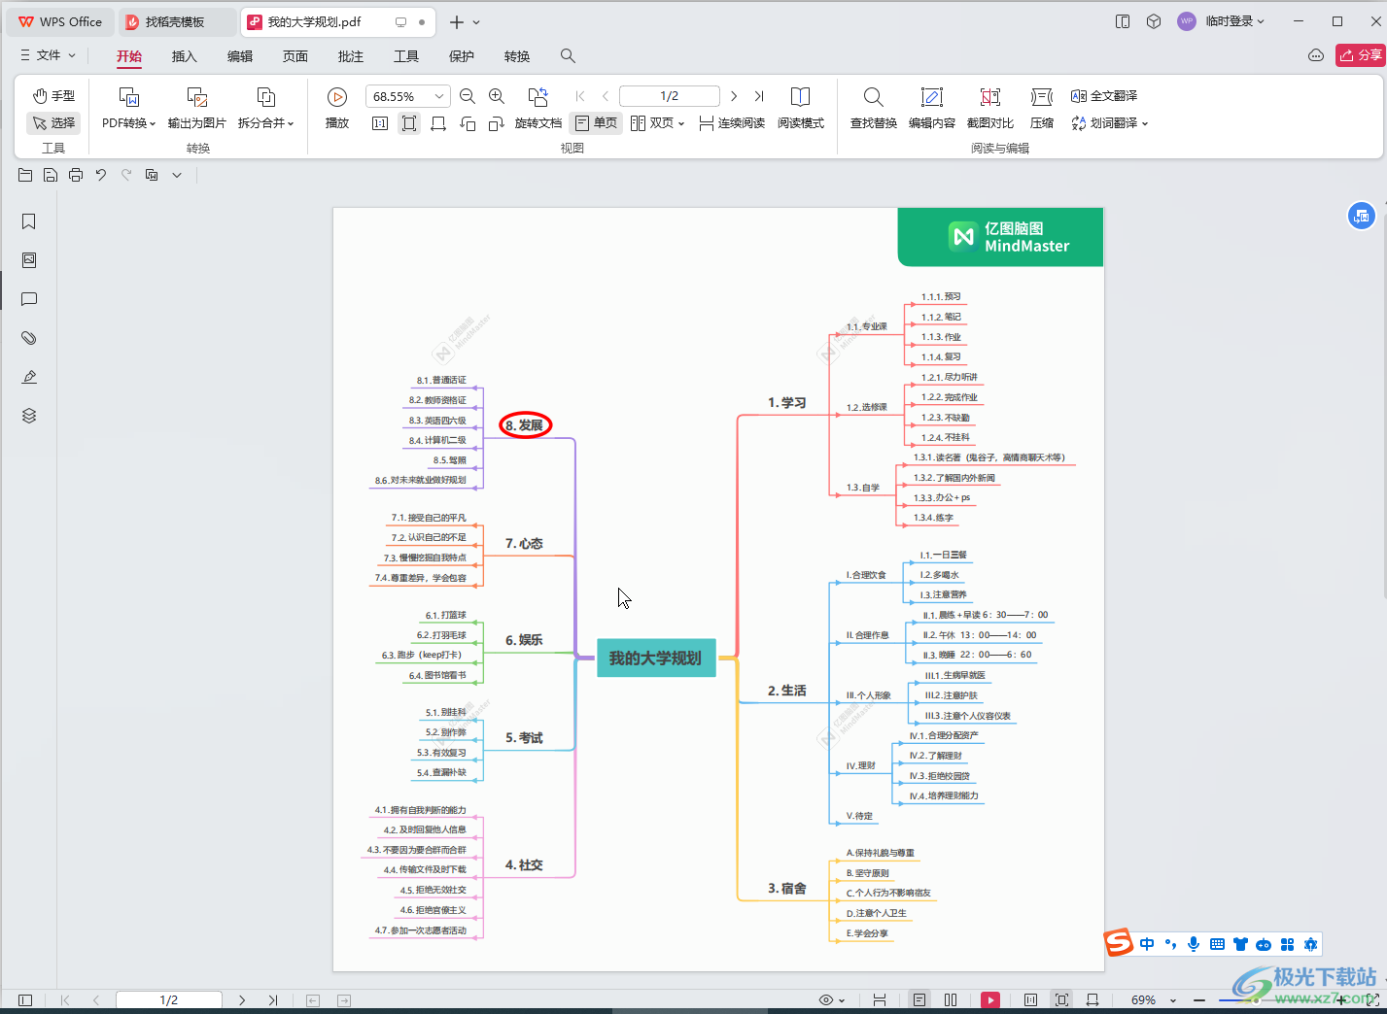This screenshot has width=1387, height=1014.
Task: Go to previous page in ribbon
Action: 606,96
